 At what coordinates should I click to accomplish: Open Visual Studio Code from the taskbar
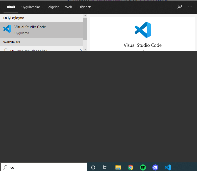coord(168,167)
